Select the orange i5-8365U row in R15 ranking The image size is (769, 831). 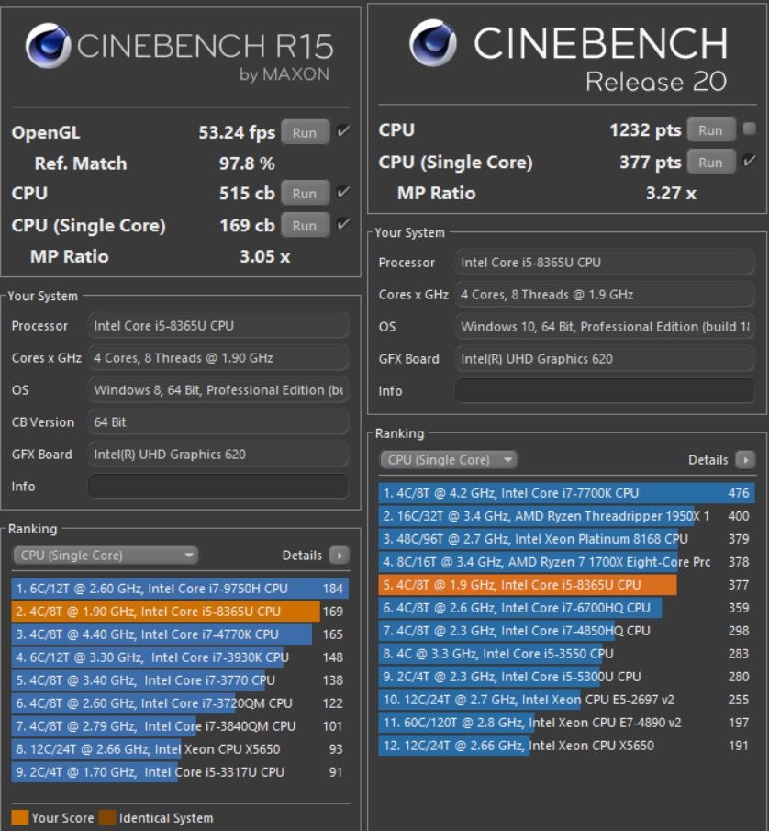pos(180,611)
